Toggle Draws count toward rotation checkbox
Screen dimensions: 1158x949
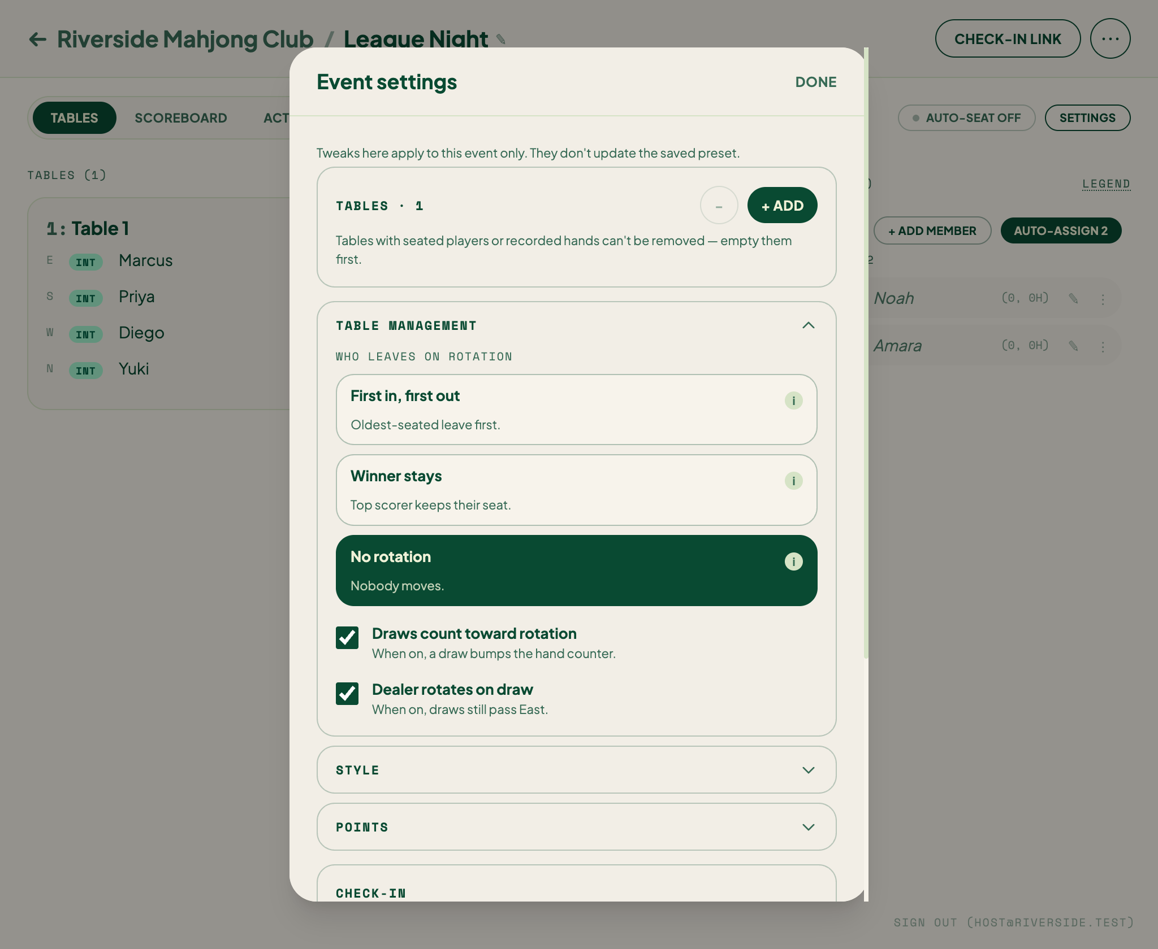click(x=347, y=638)
